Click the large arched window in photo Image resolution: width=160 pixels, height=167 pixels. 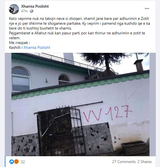[20, 79]
